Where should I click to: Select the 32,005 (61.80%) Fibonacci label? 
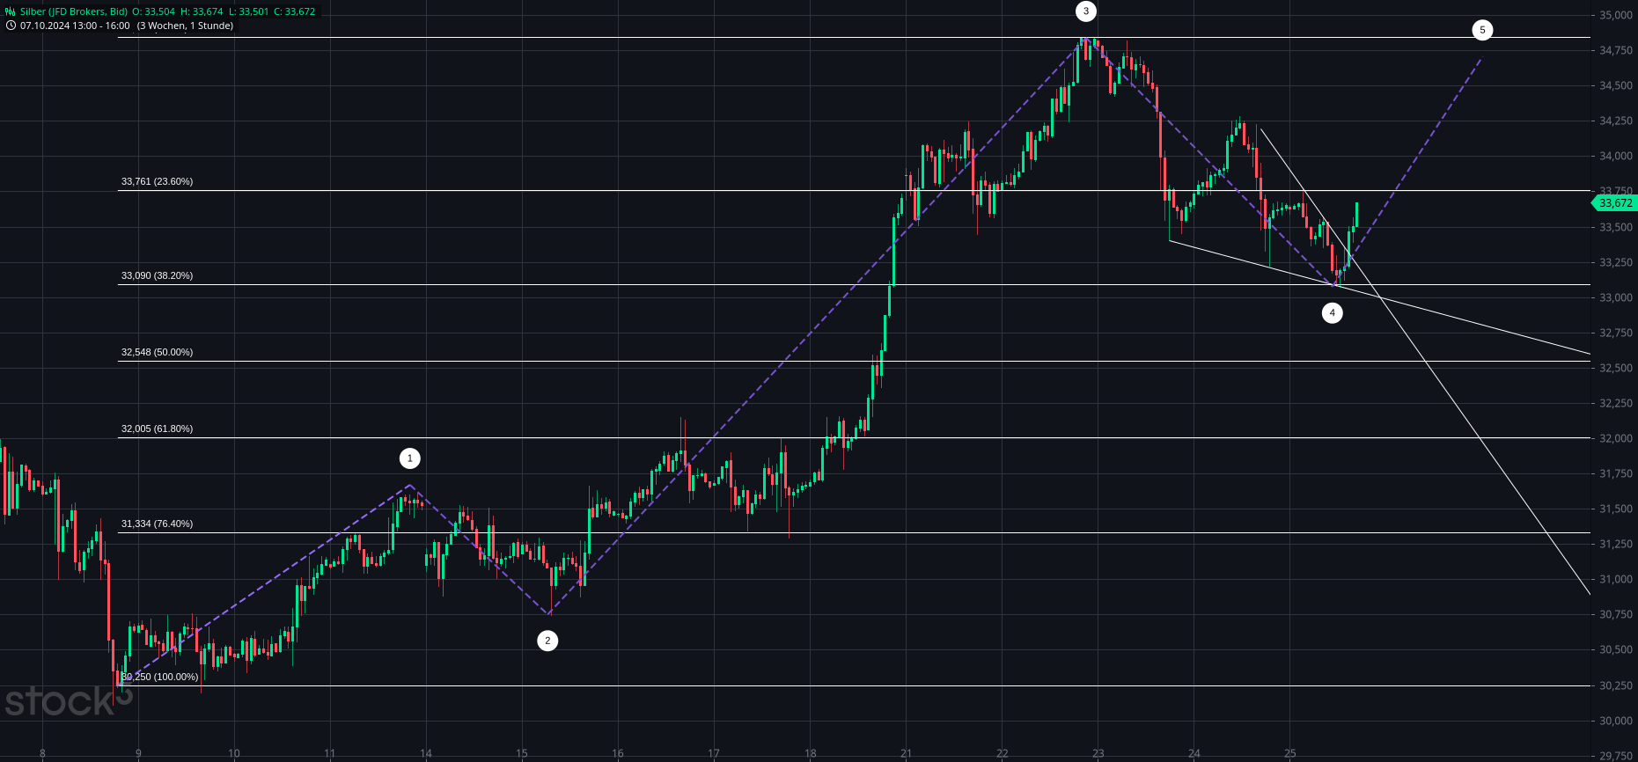pyautogui.click(x=157, y=429)
